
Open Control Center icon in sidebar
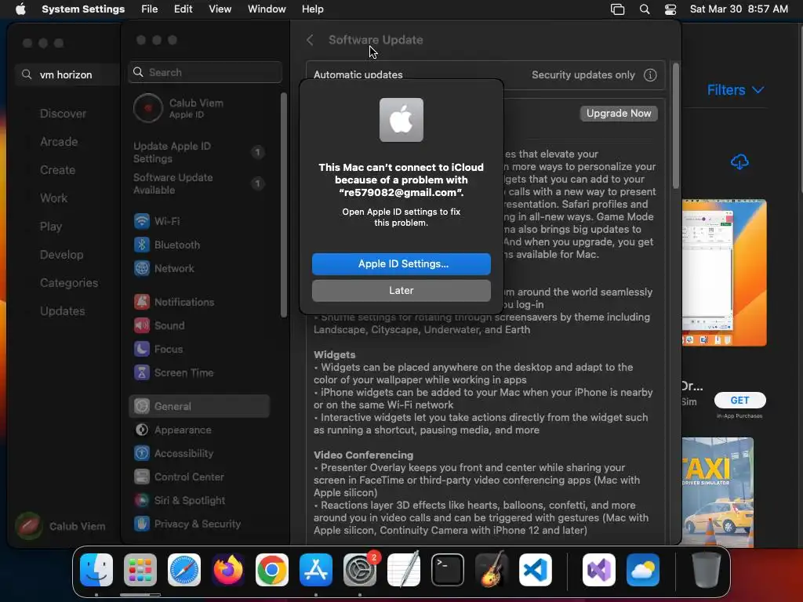tap(142, 477)
